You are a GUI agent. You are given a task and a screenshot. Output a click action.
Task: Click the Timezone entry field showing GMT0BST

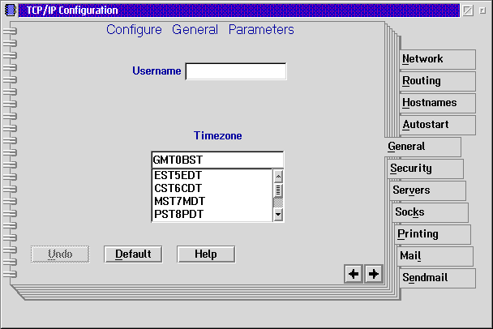[x=216, y=160]
